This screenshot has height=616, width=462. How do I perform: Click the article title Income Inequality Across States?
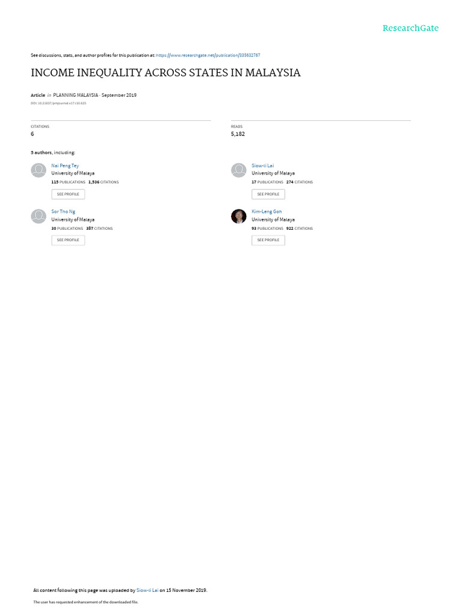[165, 73]
